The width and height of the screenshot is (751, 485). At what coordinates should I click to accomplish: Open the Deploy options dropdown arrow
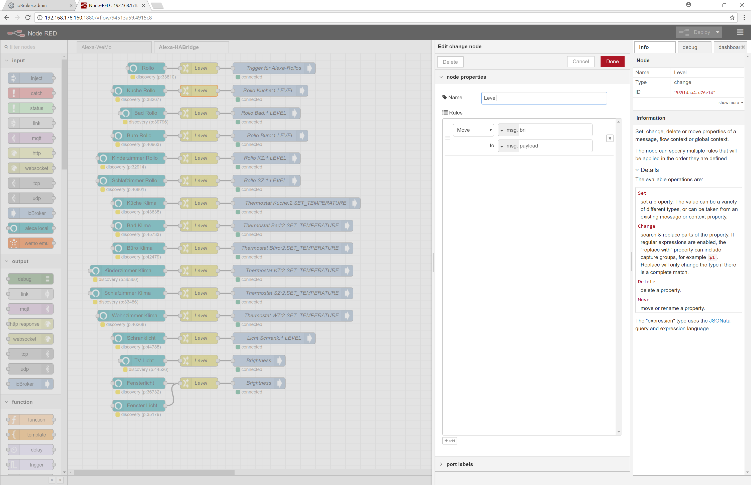(x=718, y=32)
